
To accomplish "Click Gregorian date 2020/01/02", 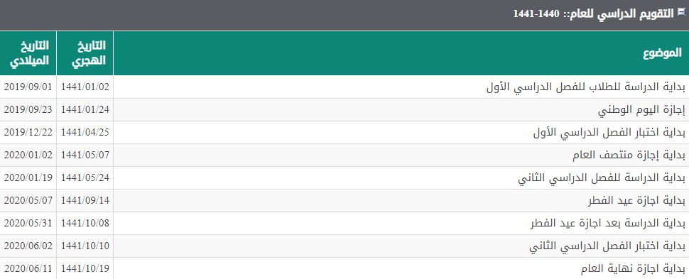I will [28, 155].
